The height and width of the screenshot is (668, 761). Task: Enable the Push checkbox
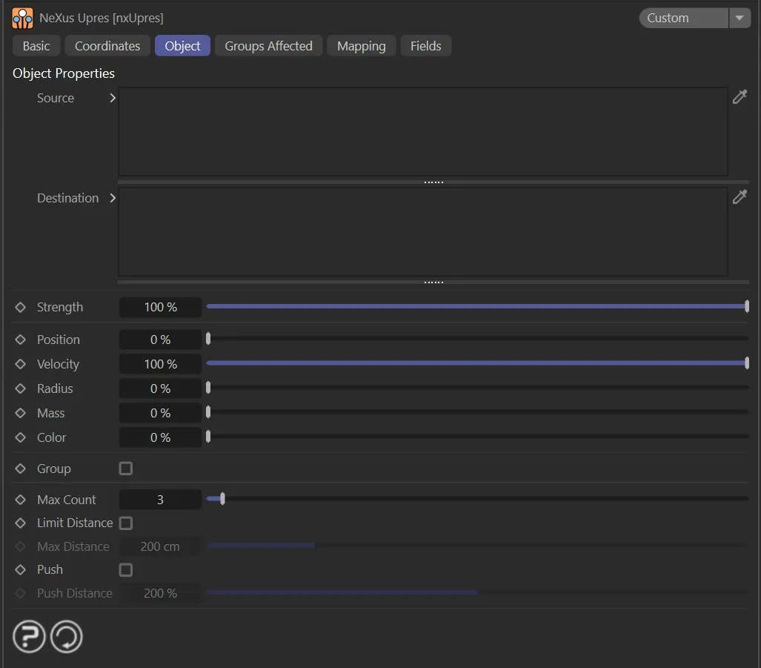point(125,569)
